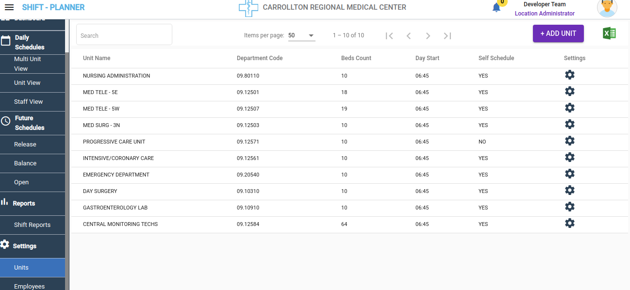Viewport: 630px width, 290px height.
Task: Open settings gear for Med Surg - 3N
Action: tap(570, 124)
